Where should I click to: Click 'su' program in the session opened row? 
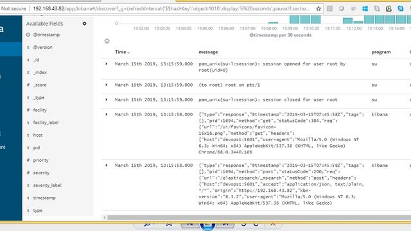click(x=374, y=64)
